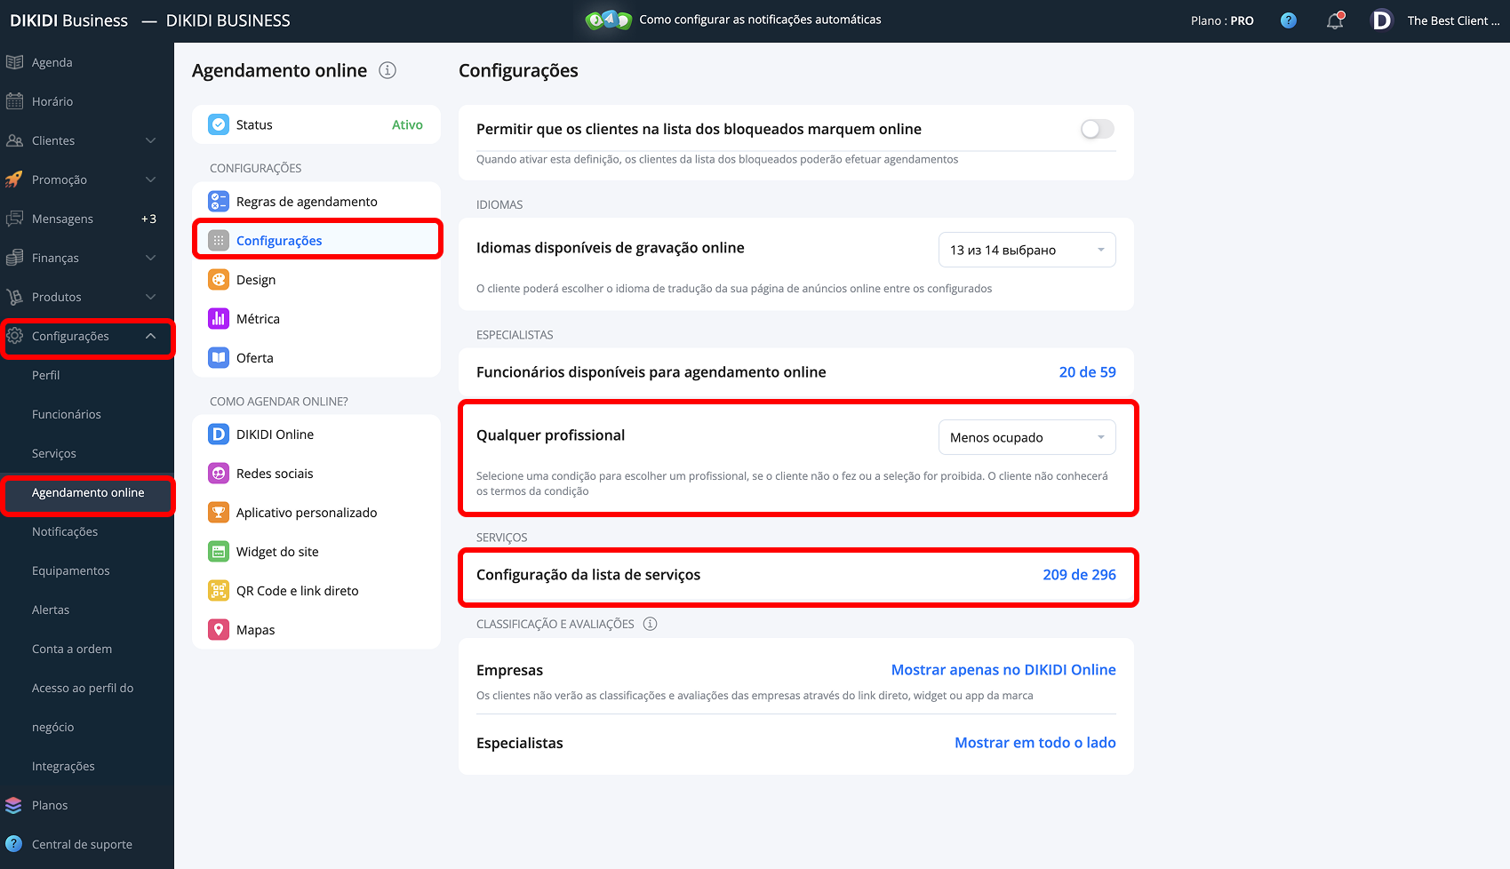This screenshot has height=869, width=1510.
Task: Open the Design palette icon item
Action: click(219, 280)
